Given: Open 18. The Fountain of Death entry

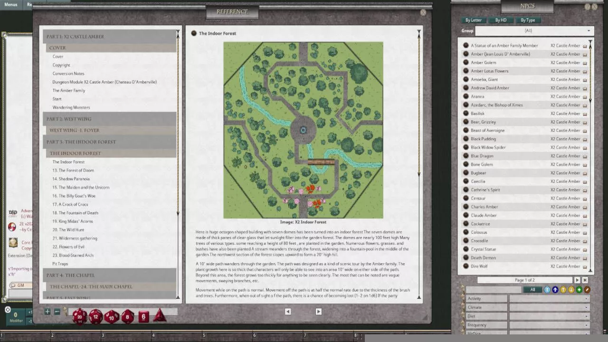Looking at the screenshot, I should click(75, 213).
